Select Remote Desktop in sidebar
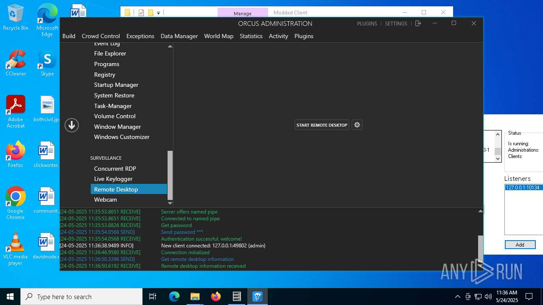This screenshot has width=543, height=305. coord(129,189)
